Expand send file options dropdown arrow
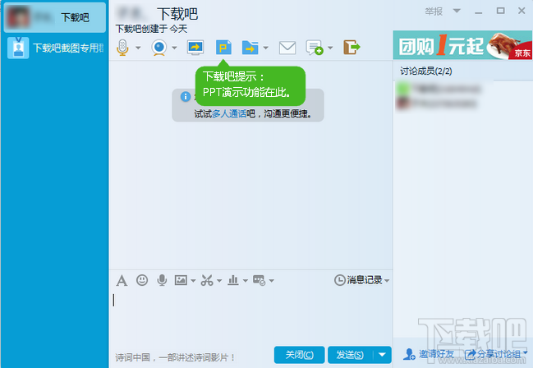533x368 pixels. [266, 48]
